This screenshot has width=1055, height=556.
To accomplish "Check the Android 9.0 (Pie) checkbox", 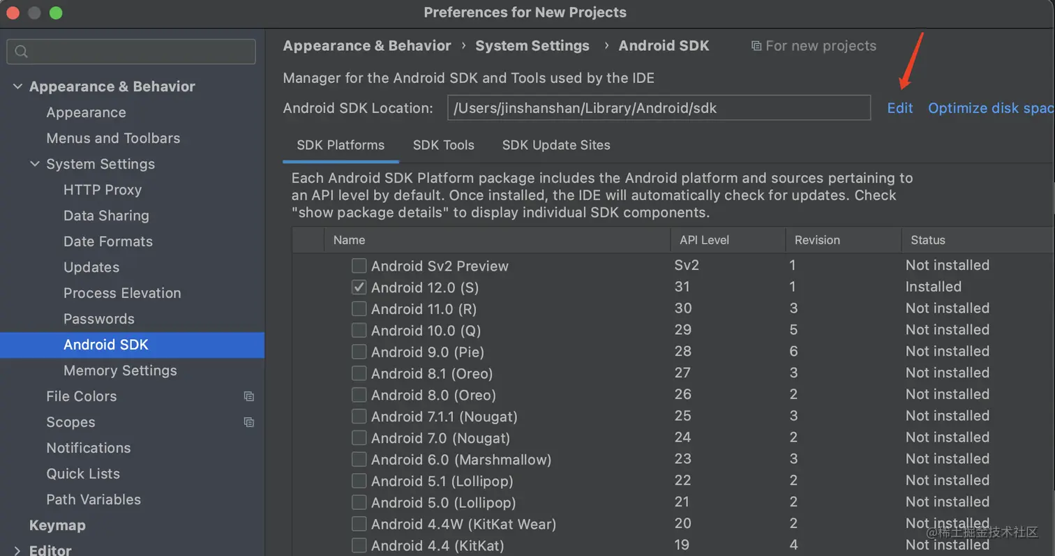I will 359,352.
